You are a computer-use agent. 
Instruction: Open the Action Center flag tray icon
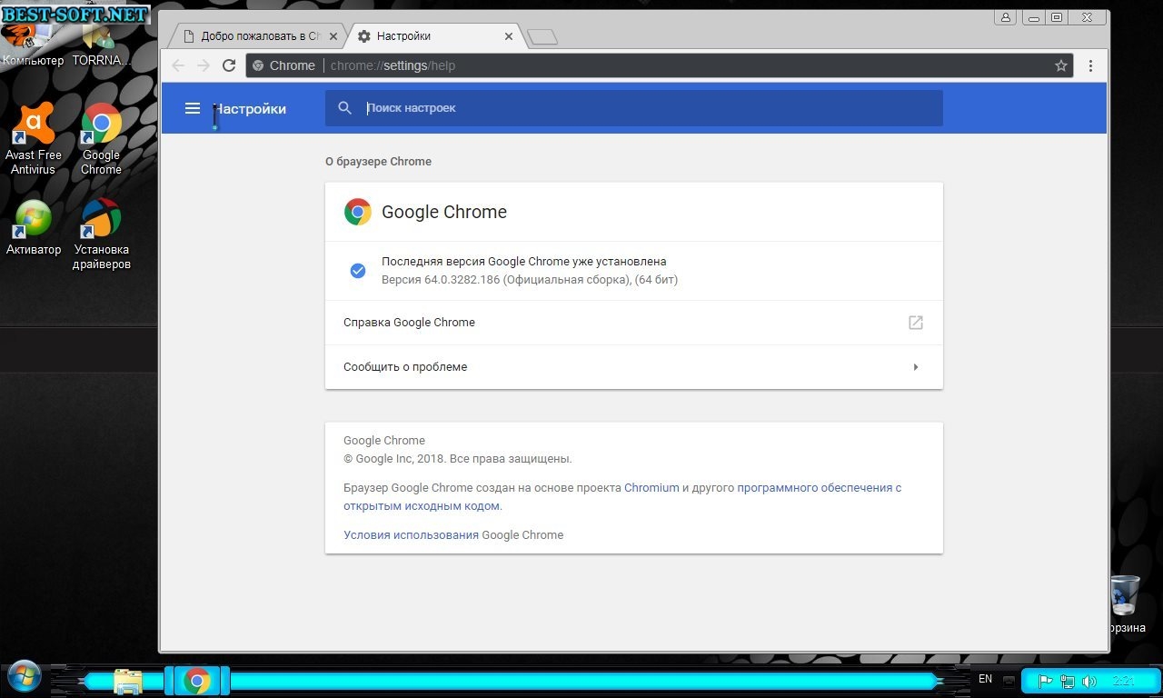pos(1046,681)
